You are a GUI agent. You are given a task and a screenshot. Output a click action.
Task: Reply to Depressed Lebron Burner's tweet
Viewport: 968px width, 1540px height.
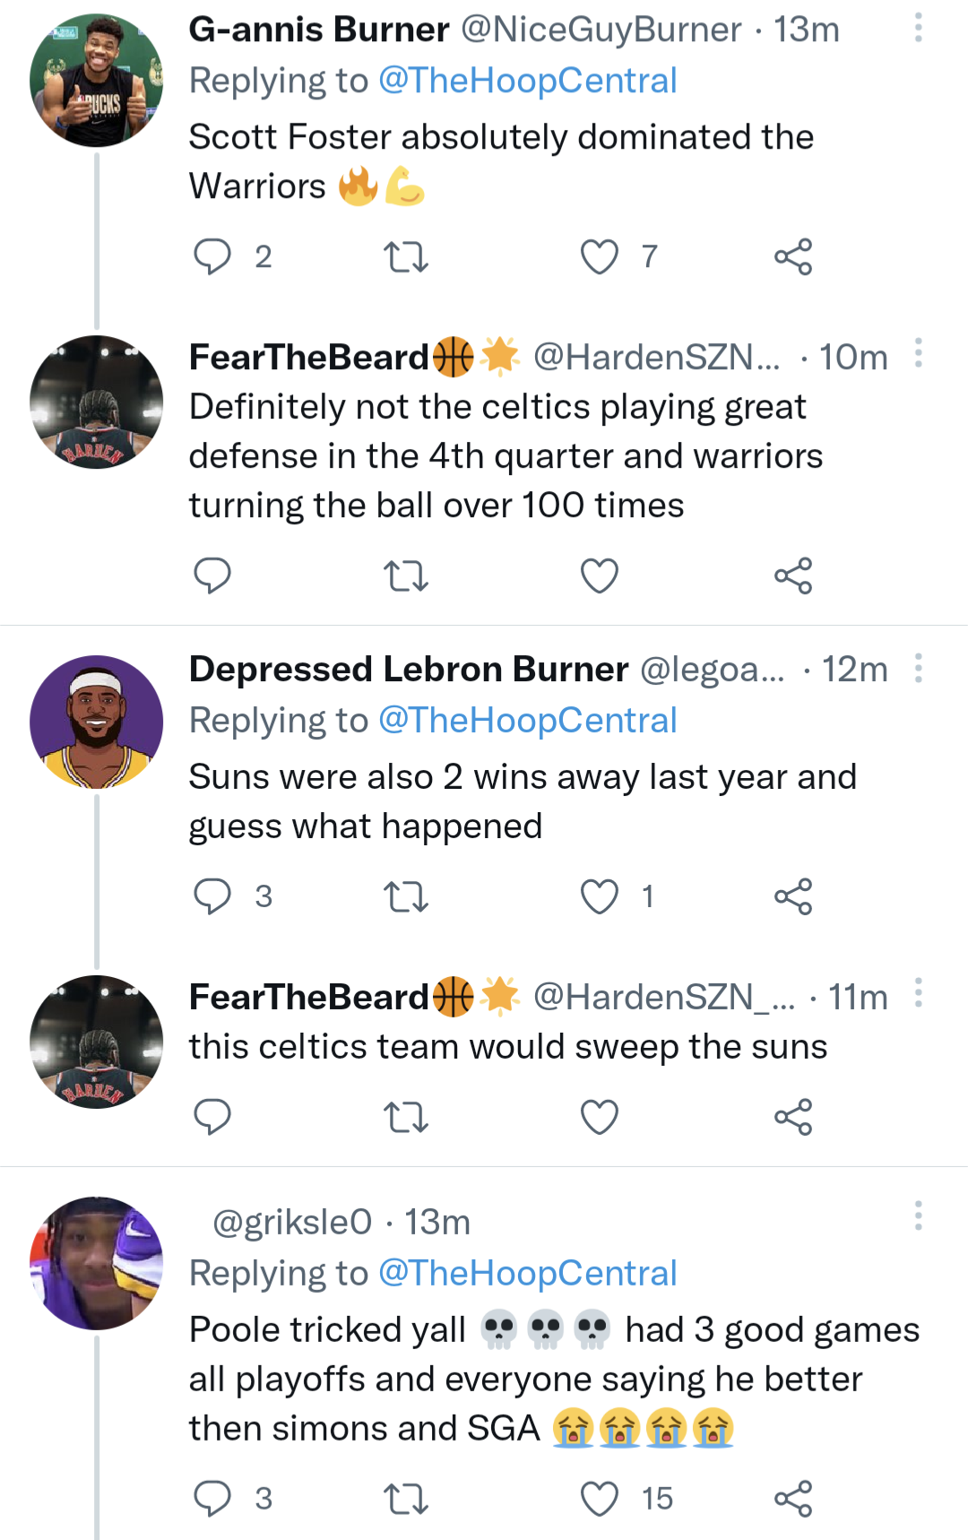[212, 895]
